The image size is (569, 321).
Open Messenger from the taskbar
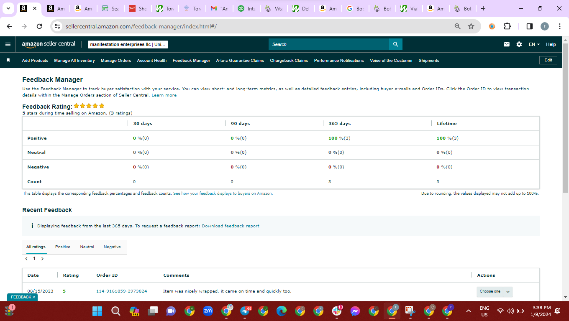[x=355, y=311]
